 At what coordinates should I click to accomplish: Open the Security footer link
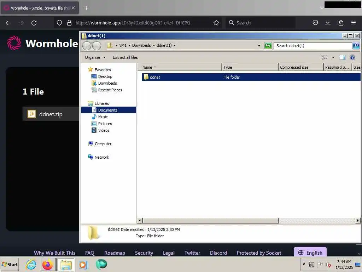coord(144,253)
